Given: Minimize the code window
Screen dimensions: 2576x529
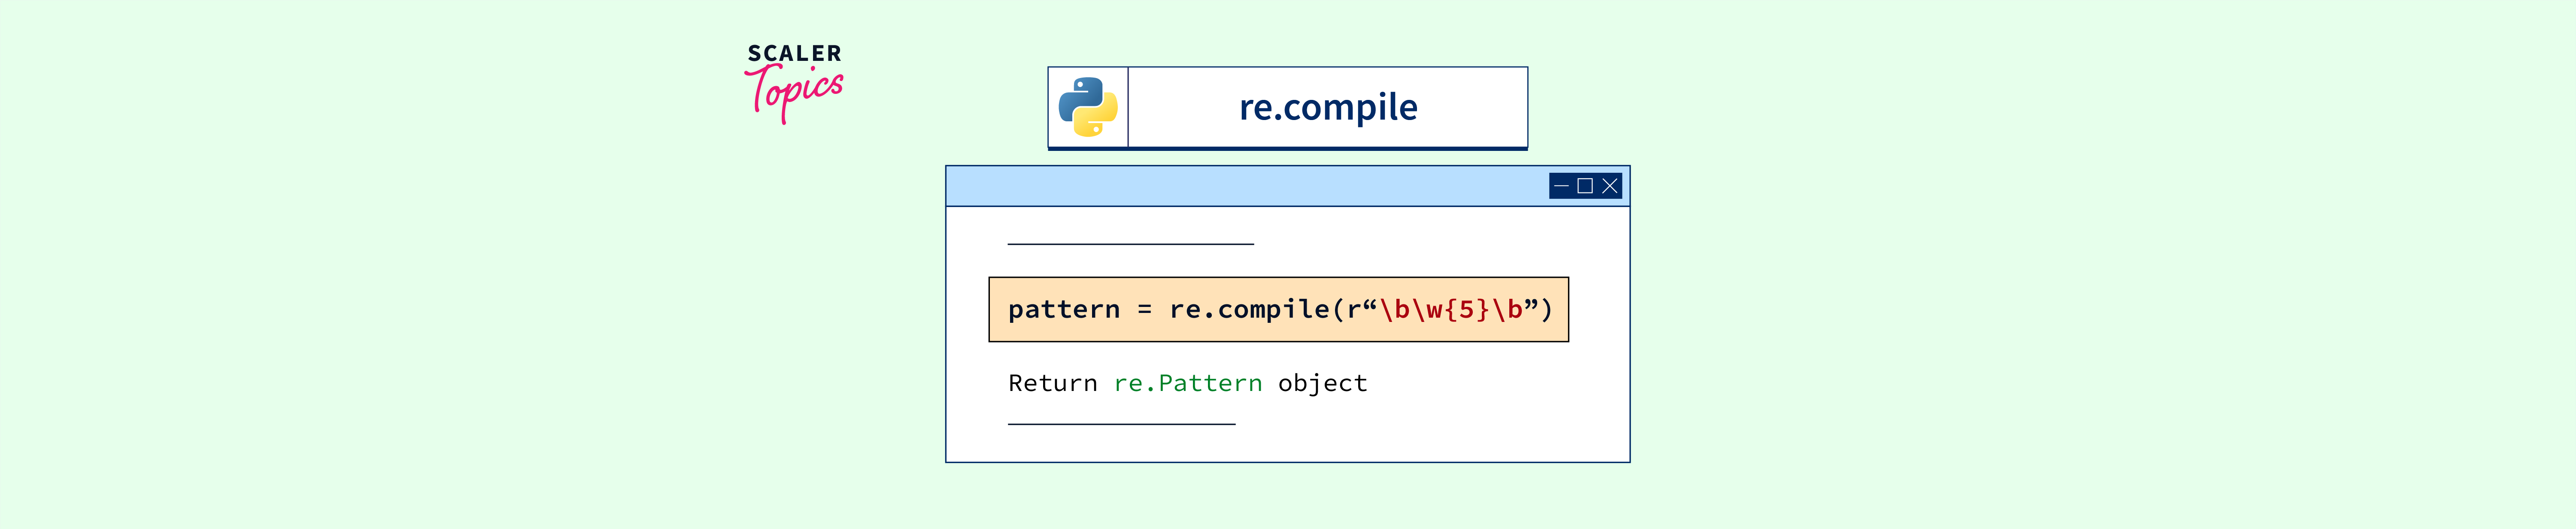Looking at the screenshot, I should [1561, 186].
